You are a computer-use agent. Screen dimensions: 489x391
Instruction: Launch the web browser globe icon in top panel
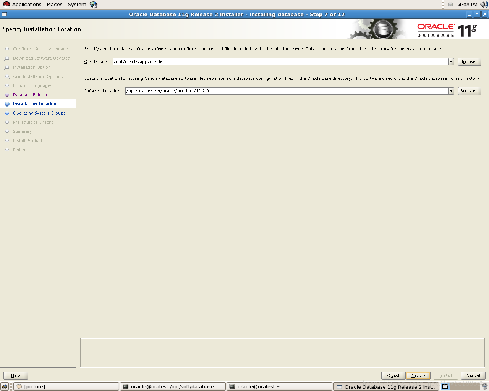[x=94, y=5]
